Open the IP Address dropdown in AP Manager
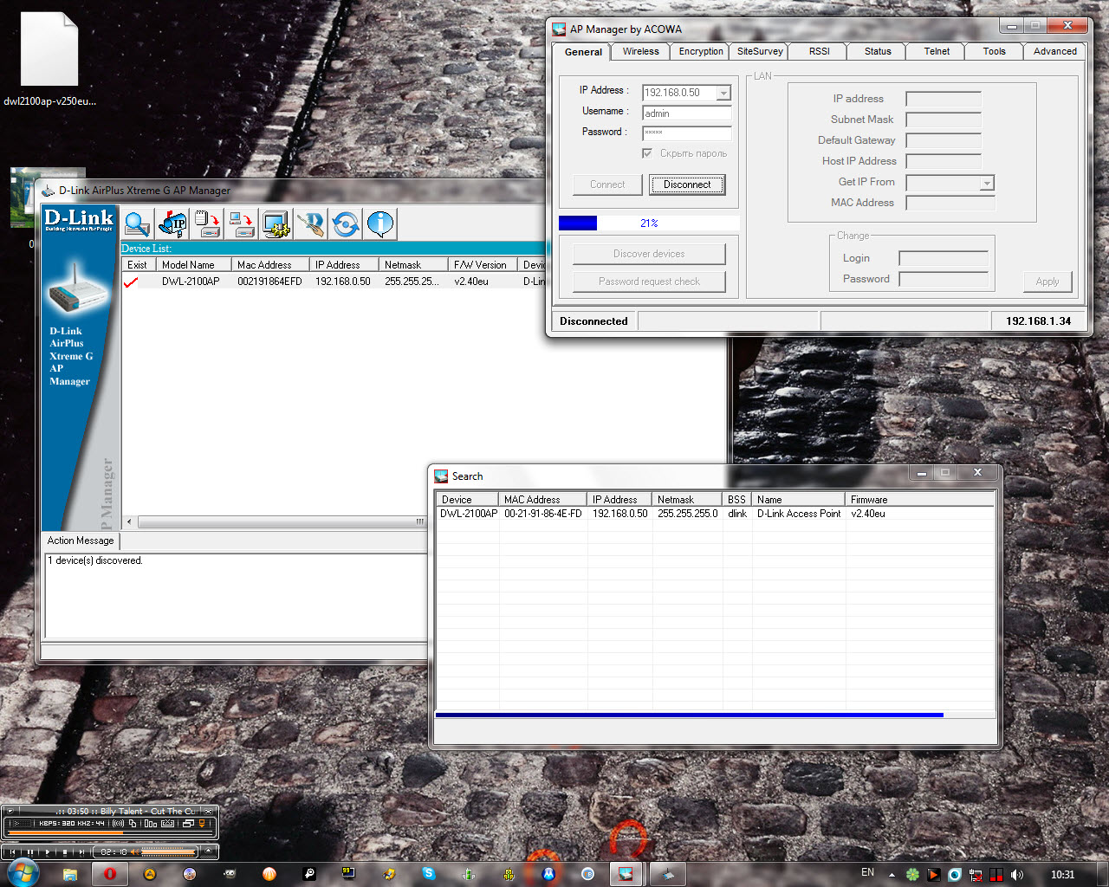This screenshot has height=887, width=1109. coord(723,93)
